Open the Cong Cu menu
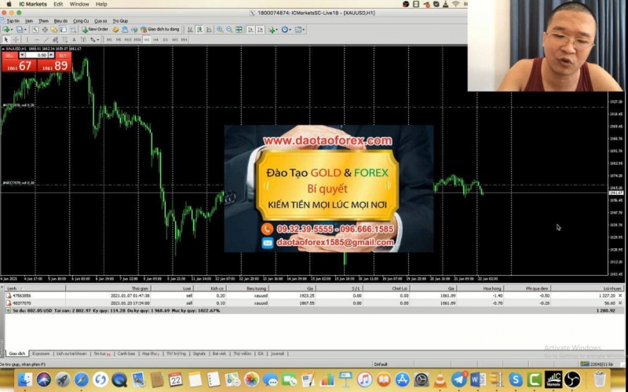This screenshot has width=628, height=392. click(81, 21)
